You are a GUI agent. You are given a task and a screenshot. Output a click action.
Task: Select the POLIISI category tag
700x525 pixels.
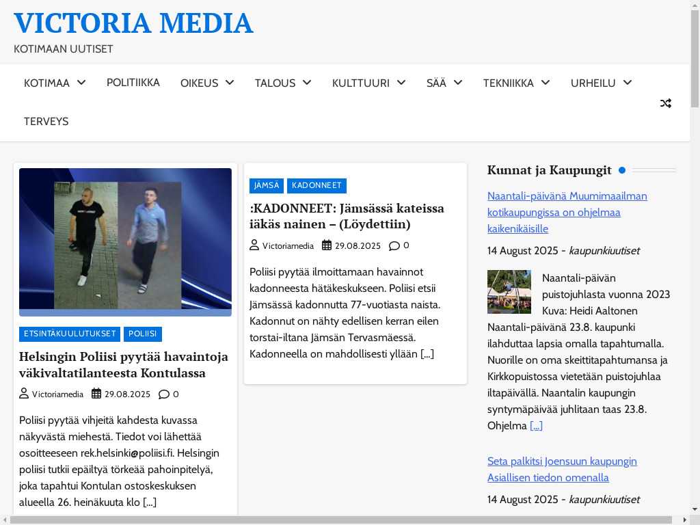(x=142, y=334)
